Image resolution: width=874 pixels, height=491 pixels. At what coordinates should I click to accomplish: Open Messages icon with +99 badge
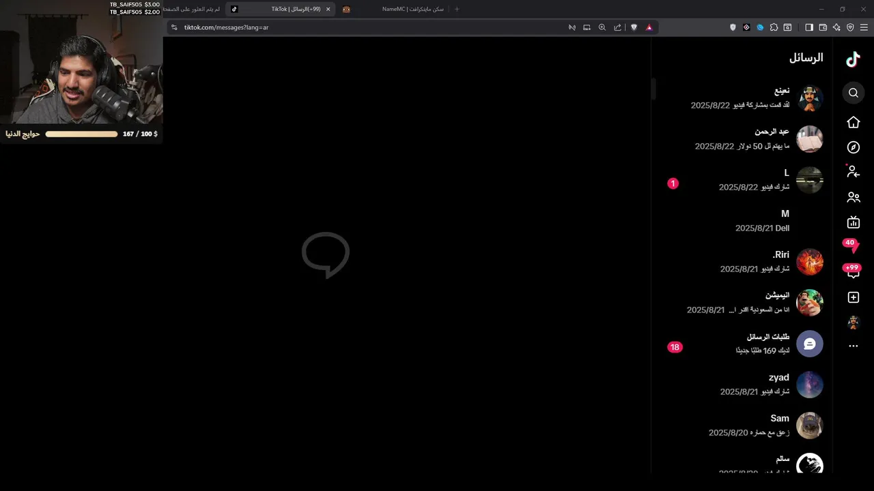852,271
